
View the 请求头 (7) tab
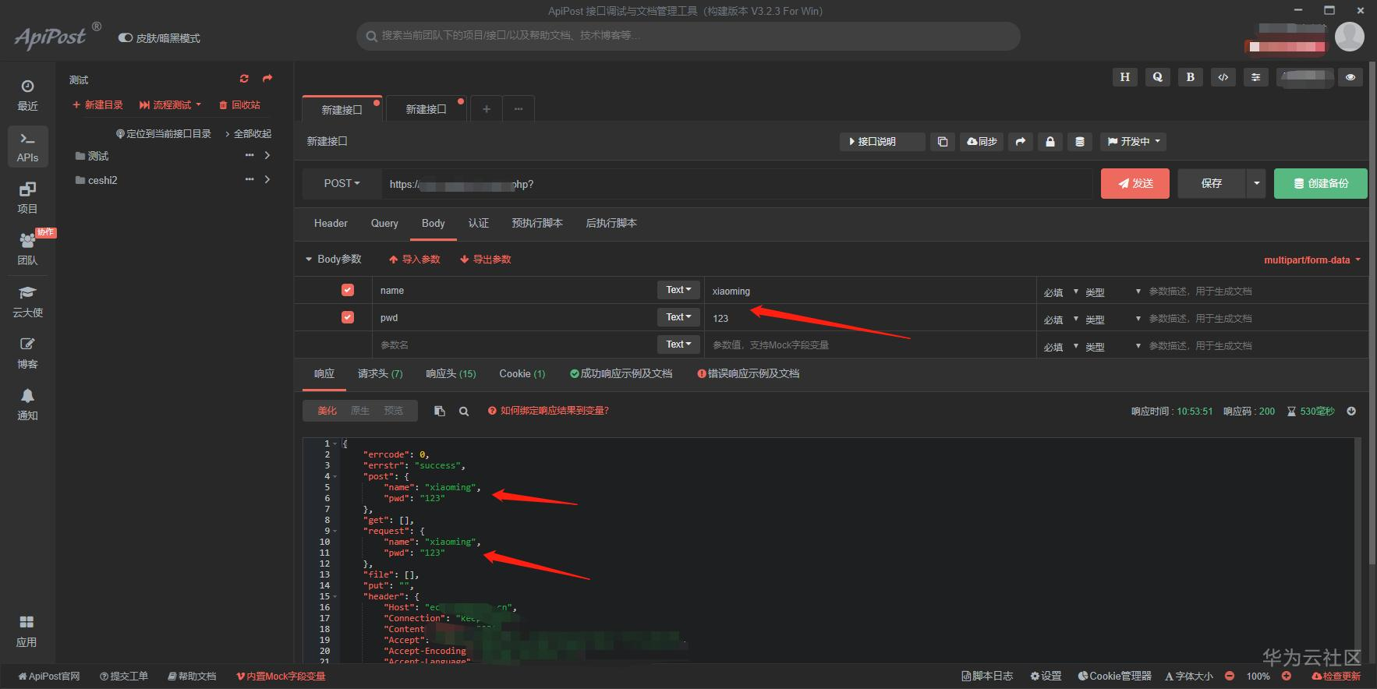point(381,373)
